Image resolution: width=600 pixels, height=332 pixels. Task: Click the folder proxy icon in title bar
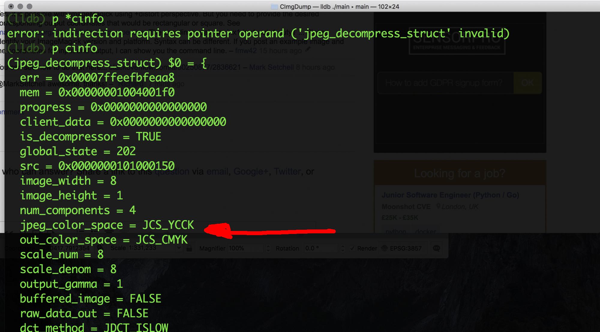click(x=274, y=7)
